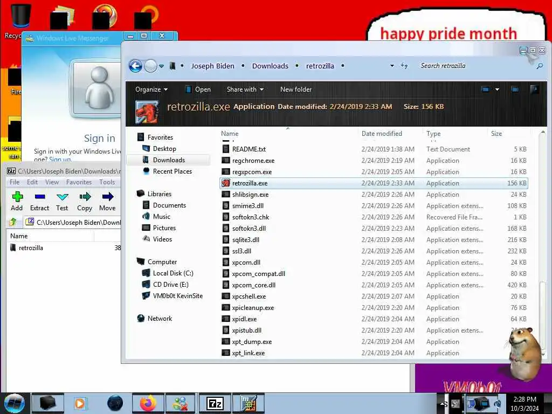Select the README.txt file
Image resolution: width=552 pixels, height=414 pixels.
tap(249, 149)
